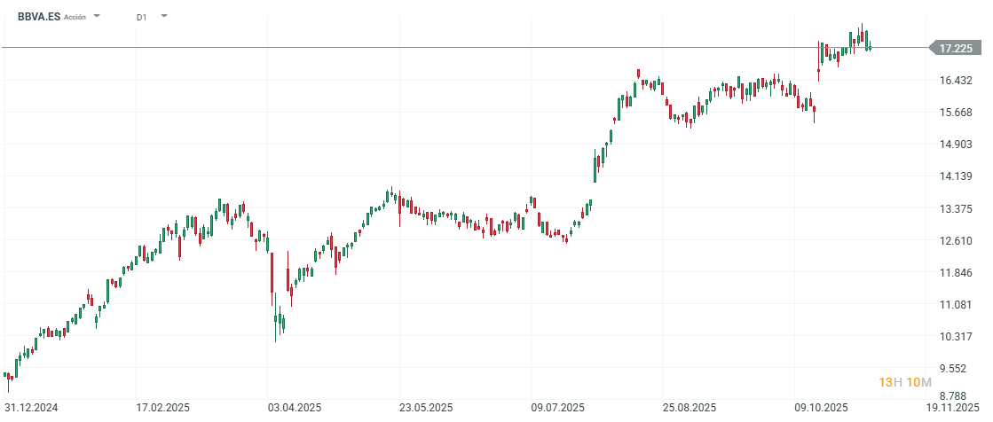Click the 17.02.2025 date on time axis
Screen dimensions: 993x422
(x=162, y=408)
